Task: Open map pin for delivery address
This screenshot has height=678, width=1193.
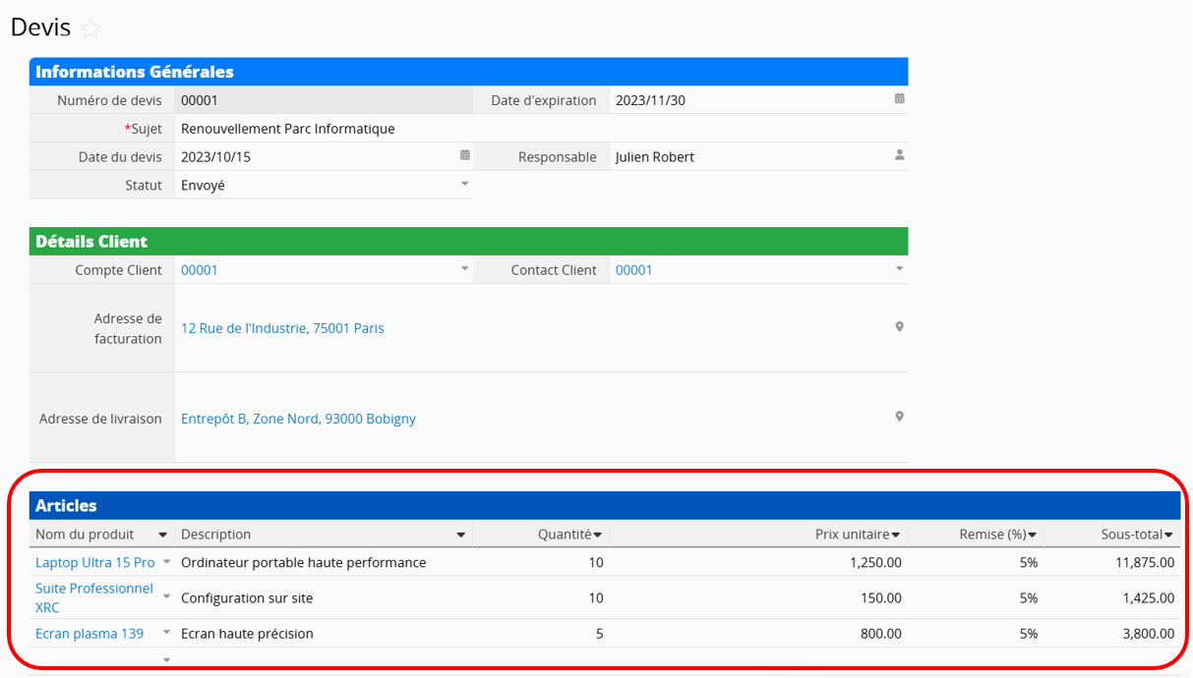Action: (899, 418)
